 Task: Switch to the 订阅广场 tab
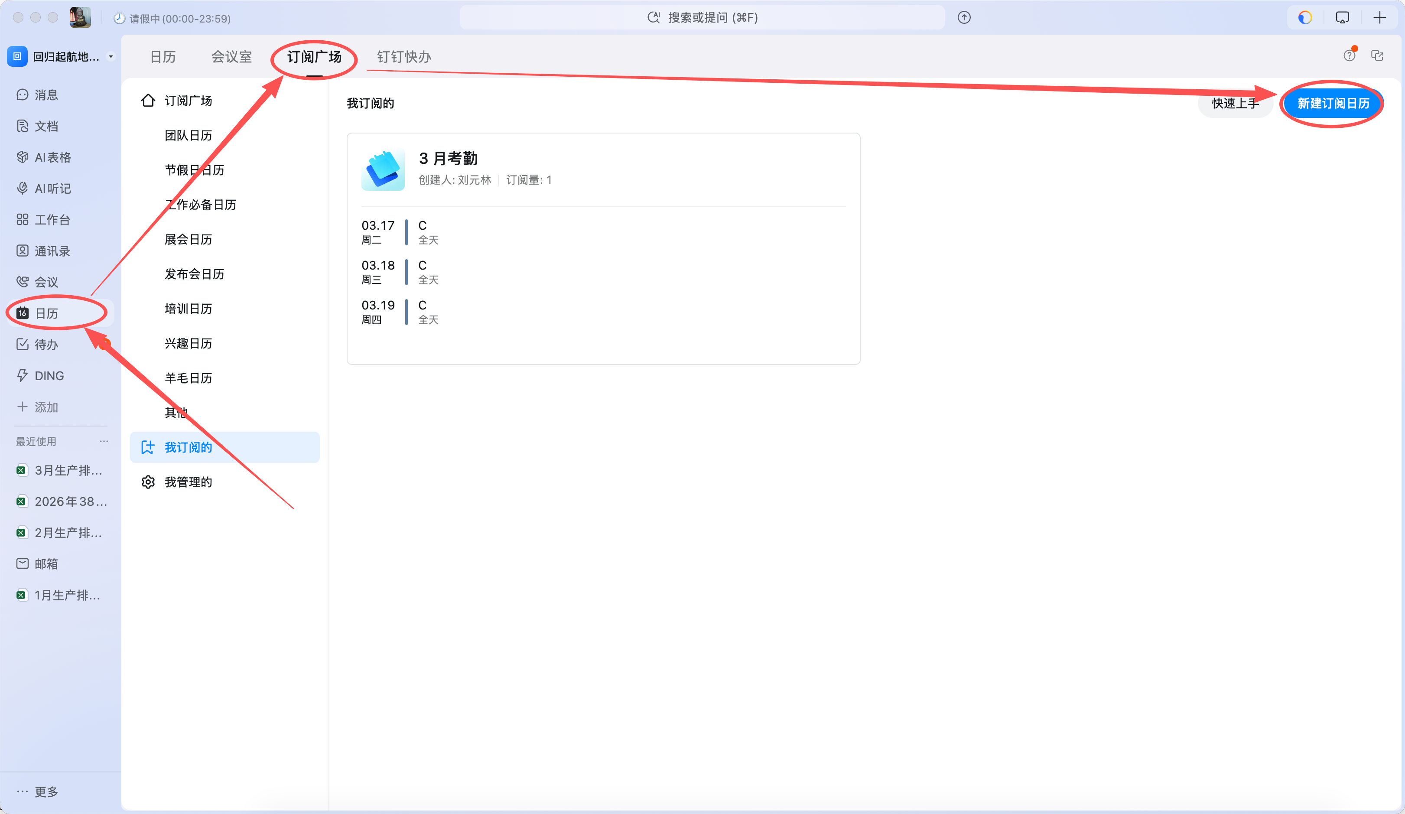point(314,57)
